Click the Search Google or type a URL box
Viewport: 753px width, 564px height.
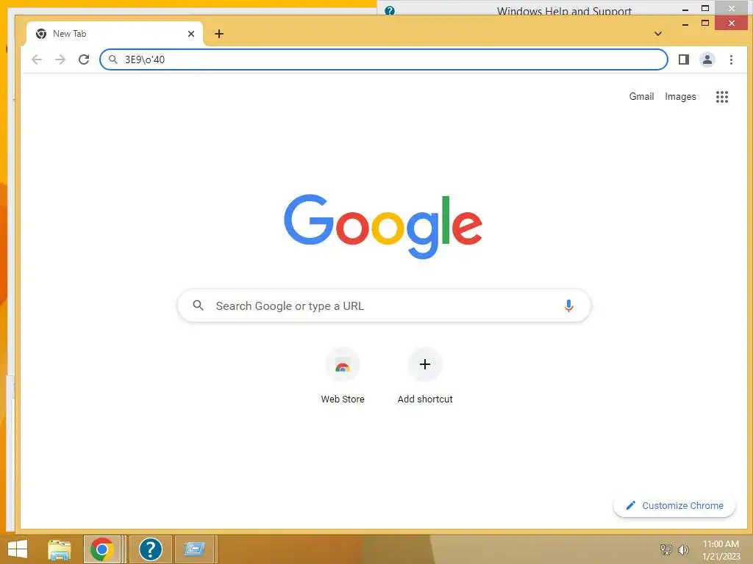tap(384, 305)
